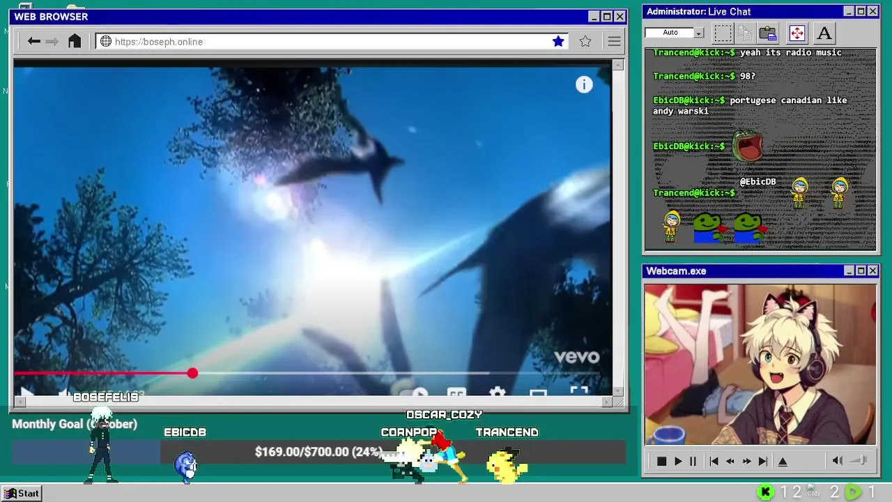Viewport: 892px width, 502px height.
Task: Toggle captions on the video player
Action: click(456, 393)
